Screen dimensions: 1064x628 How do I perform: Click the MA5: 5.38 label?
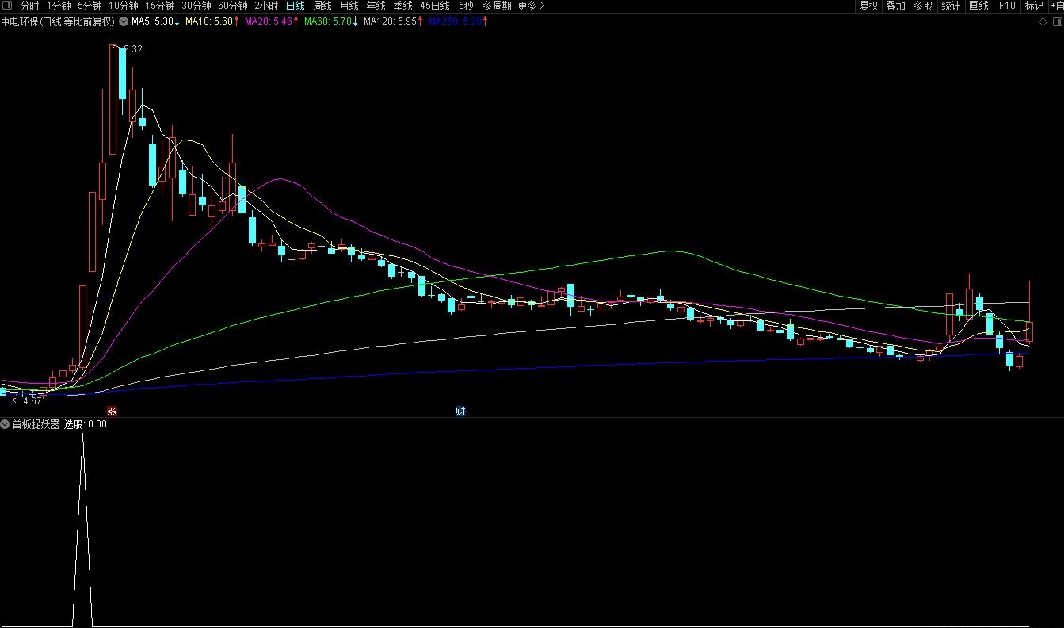[x=152, y=22]
